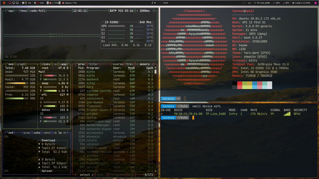Switch to the second workspace monitor icon
The width and height of the screenshot is (319, 179).
(14, 3)
